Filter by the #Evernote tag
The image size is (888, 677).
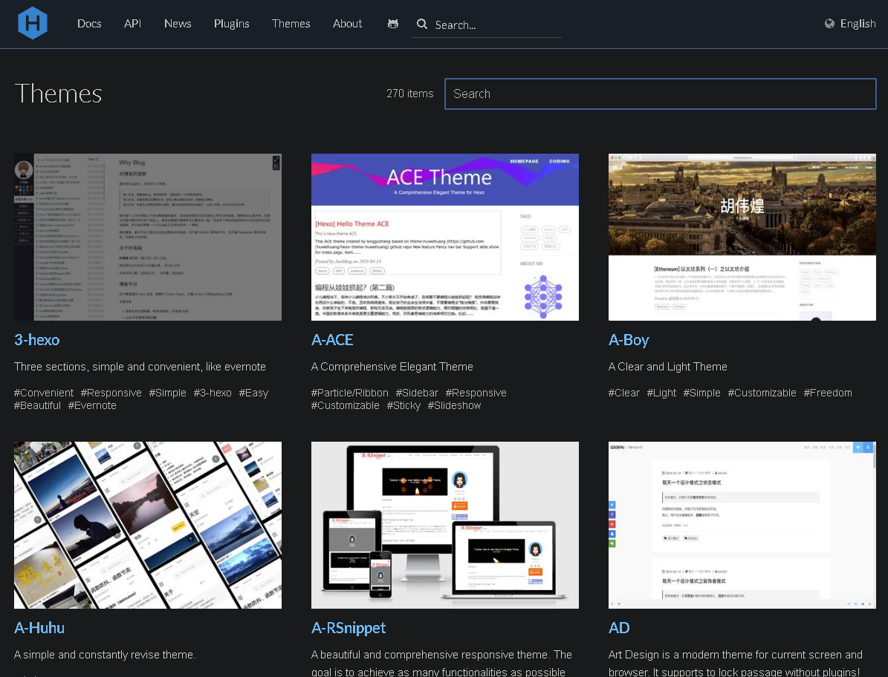point(92,405)
